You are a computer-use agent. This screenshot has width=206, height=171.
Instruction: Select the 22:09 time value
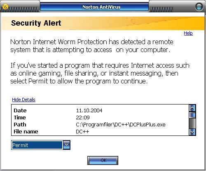[x=83, y=117]
